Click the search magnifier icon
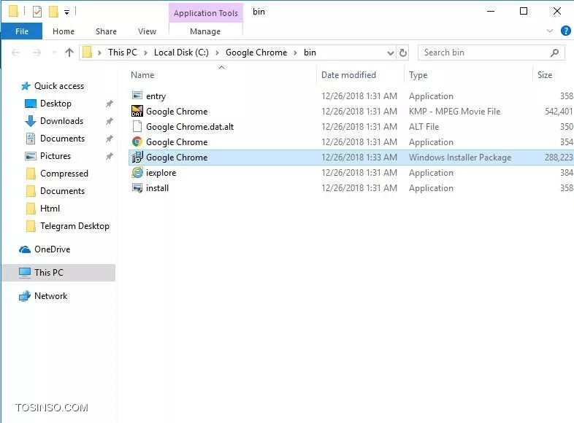The height and width of the screenshot is (423, 574). [x=554, y=53]
